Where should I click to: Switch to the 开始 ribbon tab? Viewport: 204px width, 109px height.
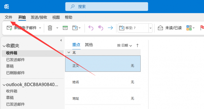(x=22, y=17)
